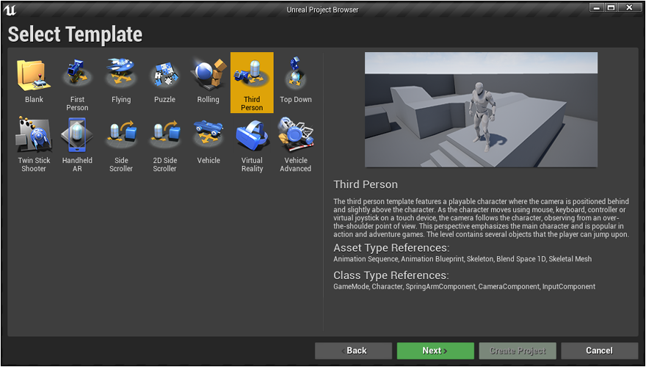Click the Select Template title
Image resolution: width=646 pixels, height=367 pixels.
click(75, 34)
